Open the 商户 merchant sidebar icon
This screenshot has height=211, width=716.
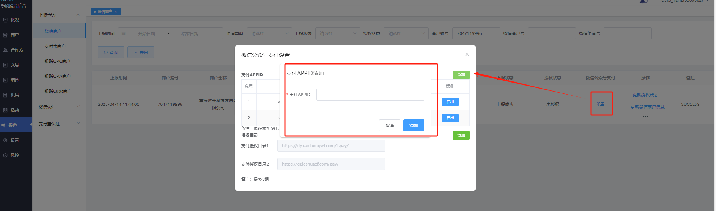pyautogui.click(x=5, y=35)
